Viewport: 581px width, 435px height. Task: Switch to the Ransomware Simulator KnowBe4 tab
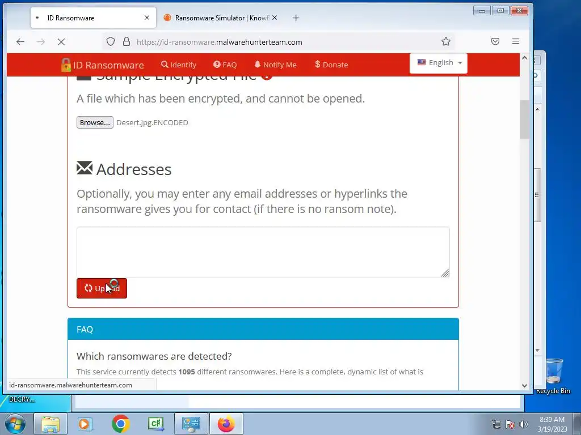(221, 18)
